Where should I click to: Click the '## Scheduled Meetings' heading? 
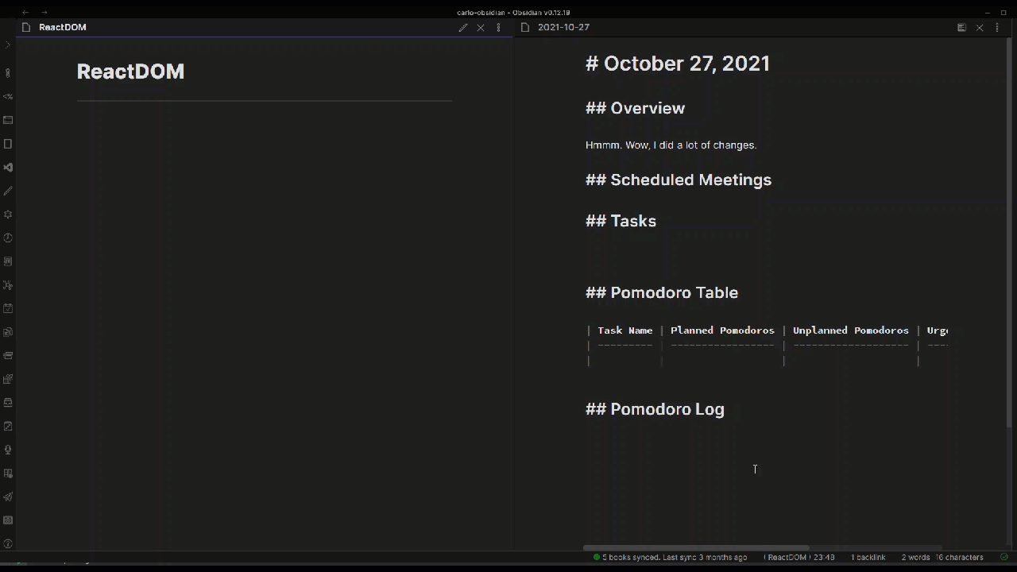pyautogui.click(x=679, y=180)
